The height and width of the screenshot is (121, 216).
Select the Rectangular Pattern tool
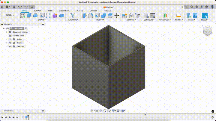point(48,16)
